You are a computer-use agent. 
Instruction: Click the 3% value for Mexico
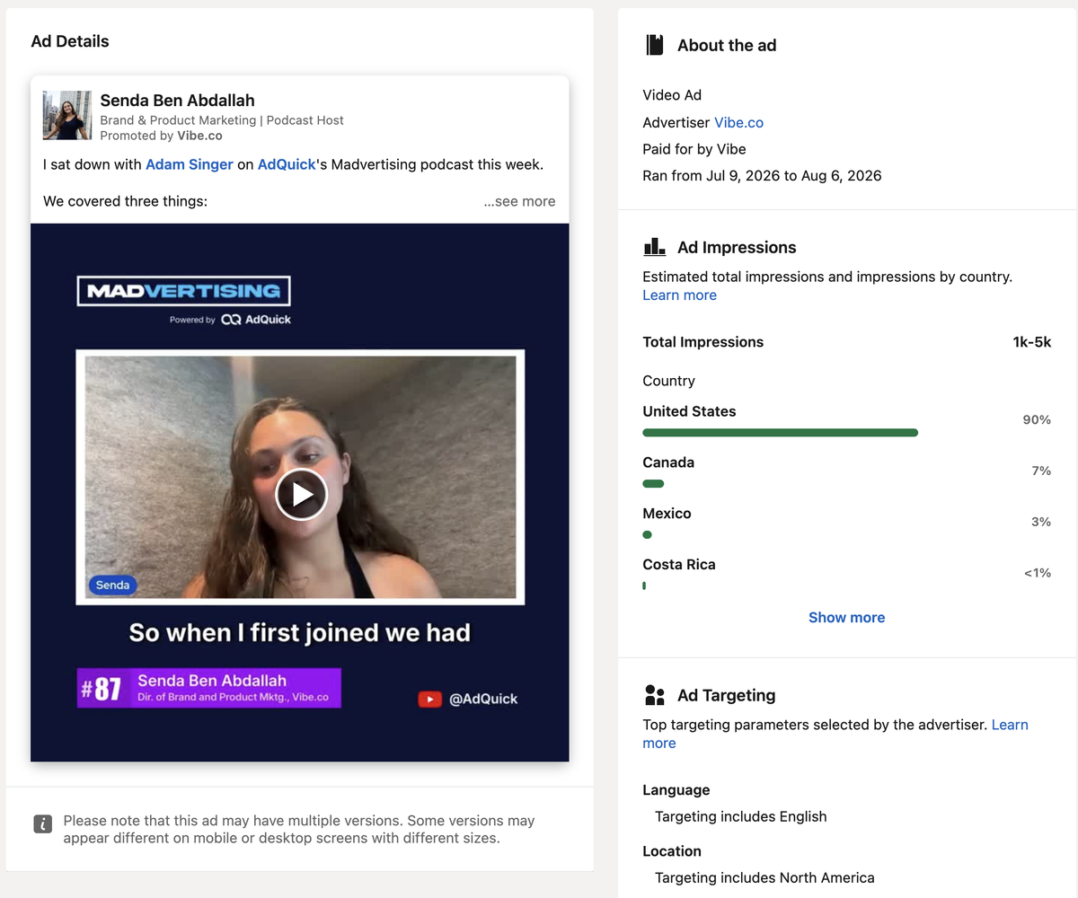pos(1041,522)
